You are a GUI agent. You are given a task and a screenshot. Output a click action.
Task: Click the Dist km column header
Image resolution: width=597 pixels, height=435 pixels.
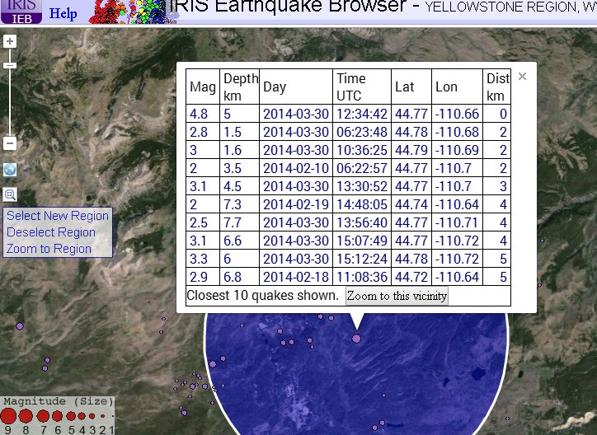click(497, 87)
